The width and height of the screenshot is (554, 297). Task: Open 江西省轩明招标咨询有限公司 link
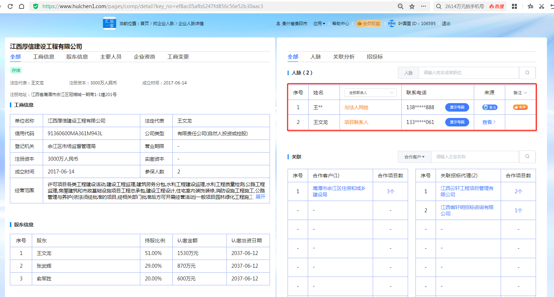pos(467,210)
